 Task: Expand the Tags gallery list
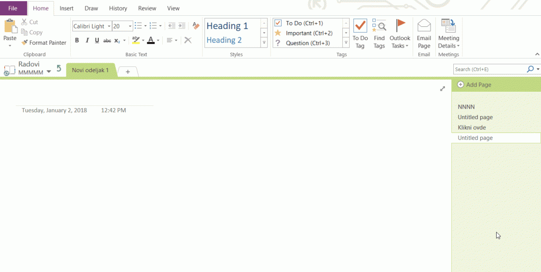(346, 43)
